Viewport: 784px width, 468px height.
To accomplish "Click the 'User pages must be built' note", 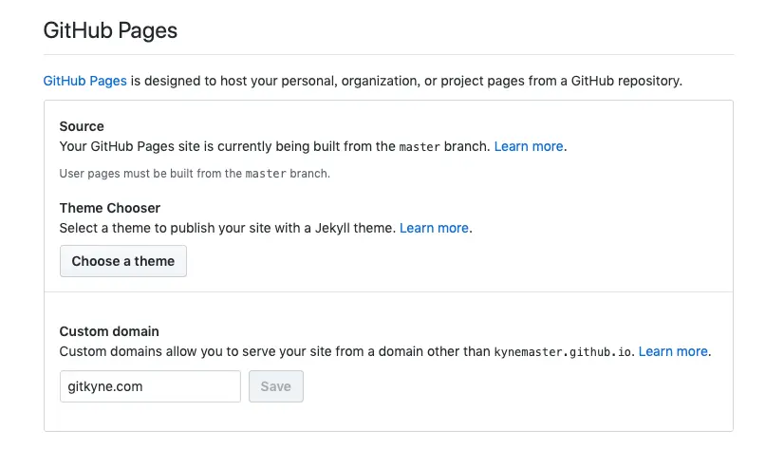I will (x=194, y=174).
